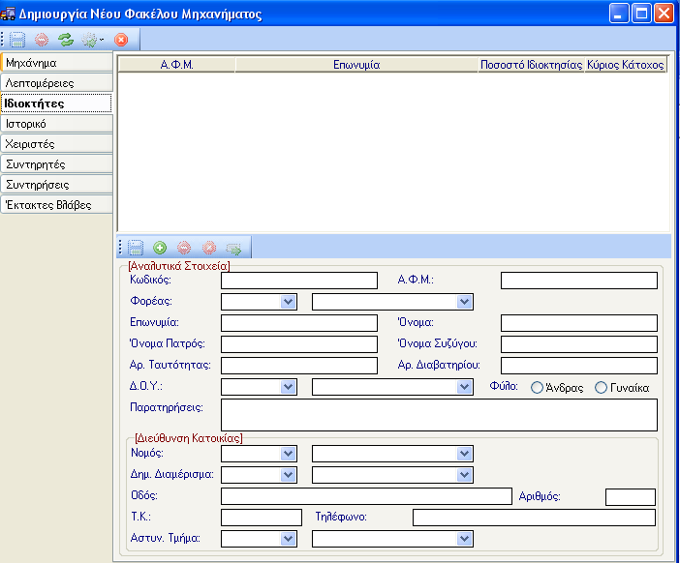Expand the Αστυν. Τμήμα description dropdown
680x563 pixels.
(x=464, y=539)
